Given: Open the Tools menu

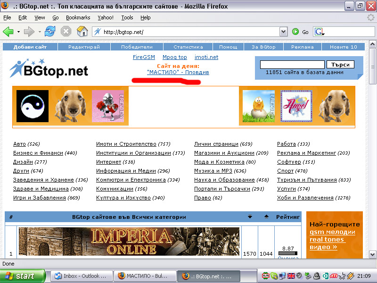Looking at the screenshot, I should pyautogui.click(x=127, y=17).
